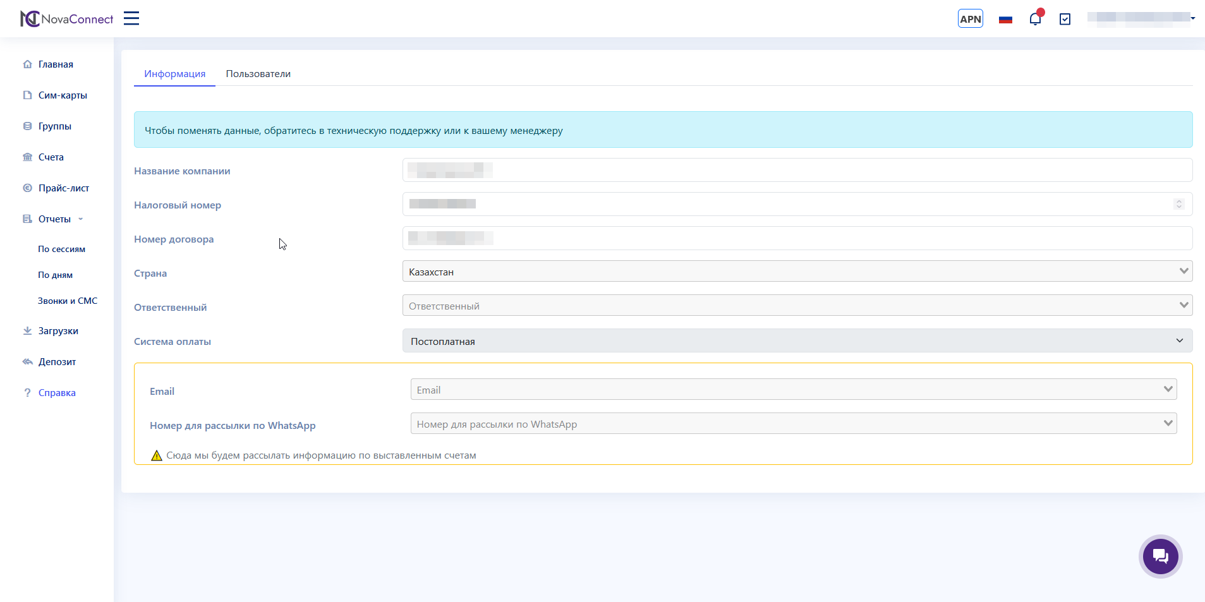1205x602 pixels.
Task: Open the APN settings icon
Action: [970, 19]
